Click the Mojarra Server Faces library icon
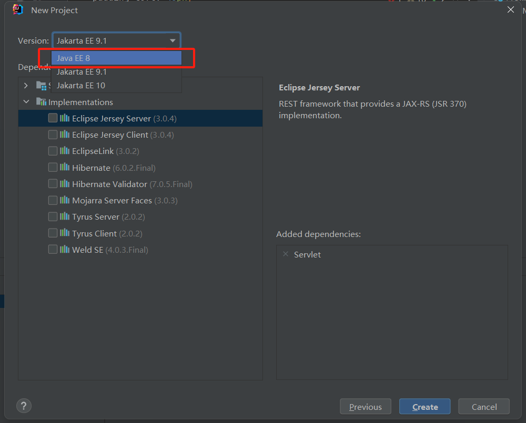 [64, 200]
